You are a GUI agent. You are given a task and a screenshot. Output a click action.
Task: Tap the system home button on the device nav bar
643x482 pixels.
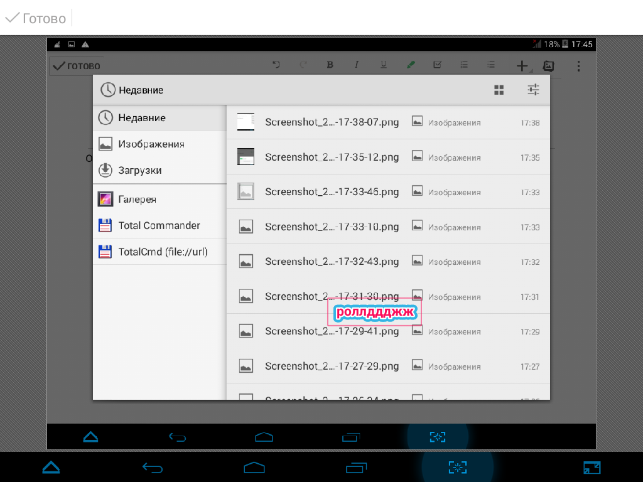point(254,468)
